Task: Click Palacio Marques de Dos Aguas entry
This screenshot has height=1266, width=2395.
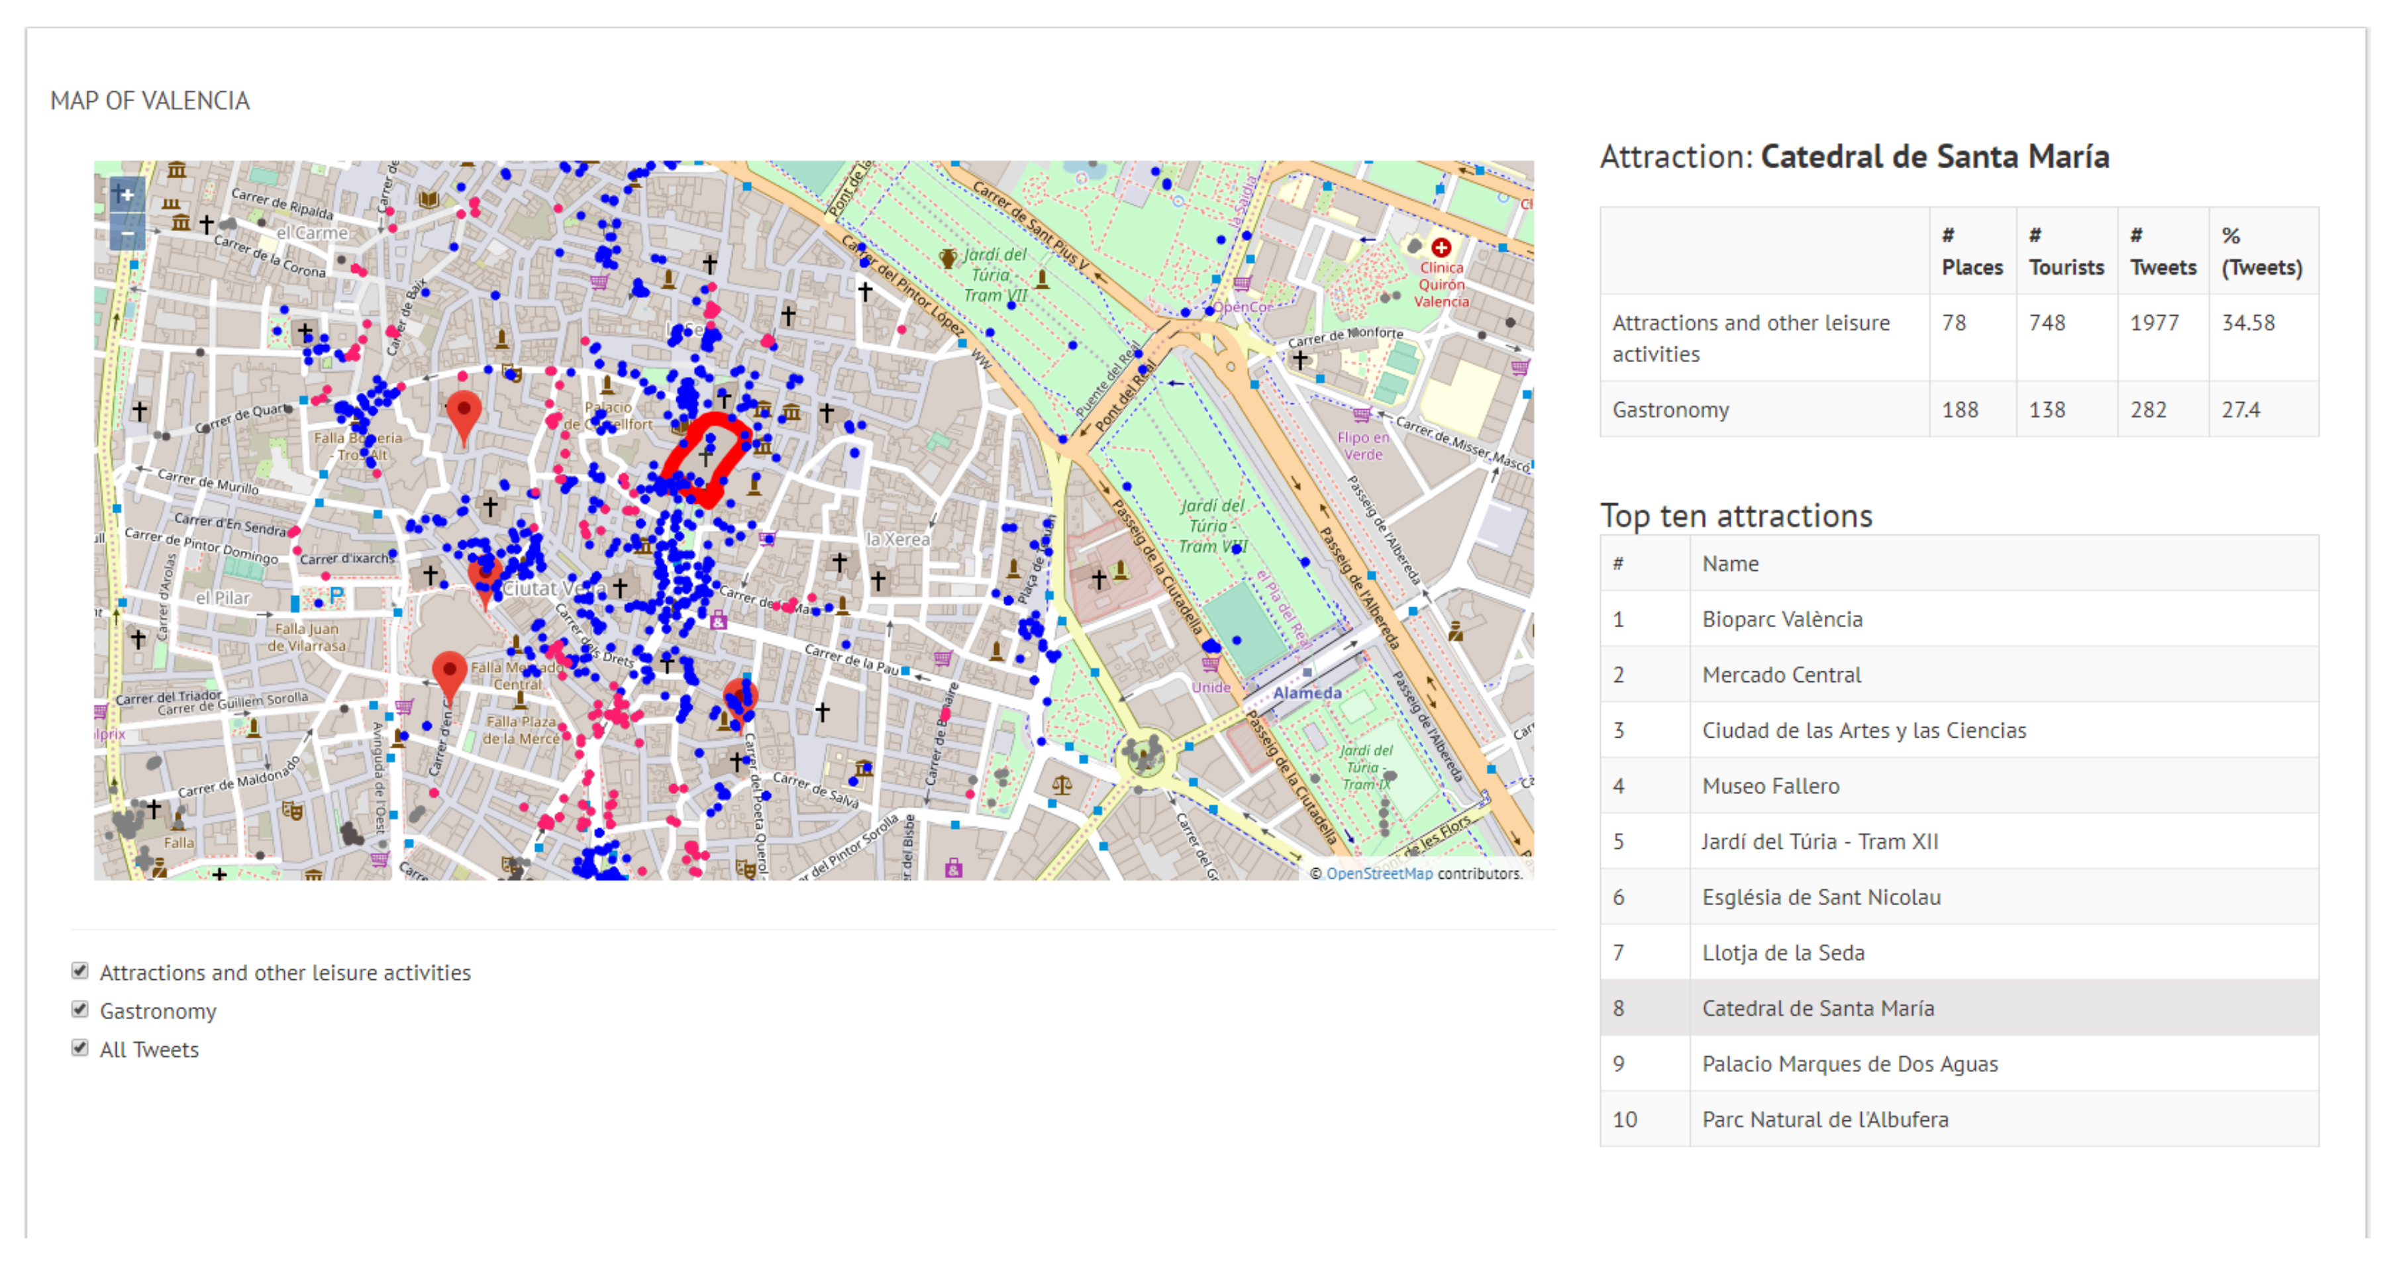Action: [1849, 1063]
